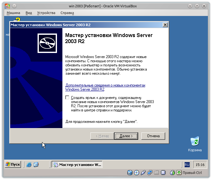Screen dimensions: 212x180
Task: Click the VirtualBox network status icon
Action: click(150, 173)
